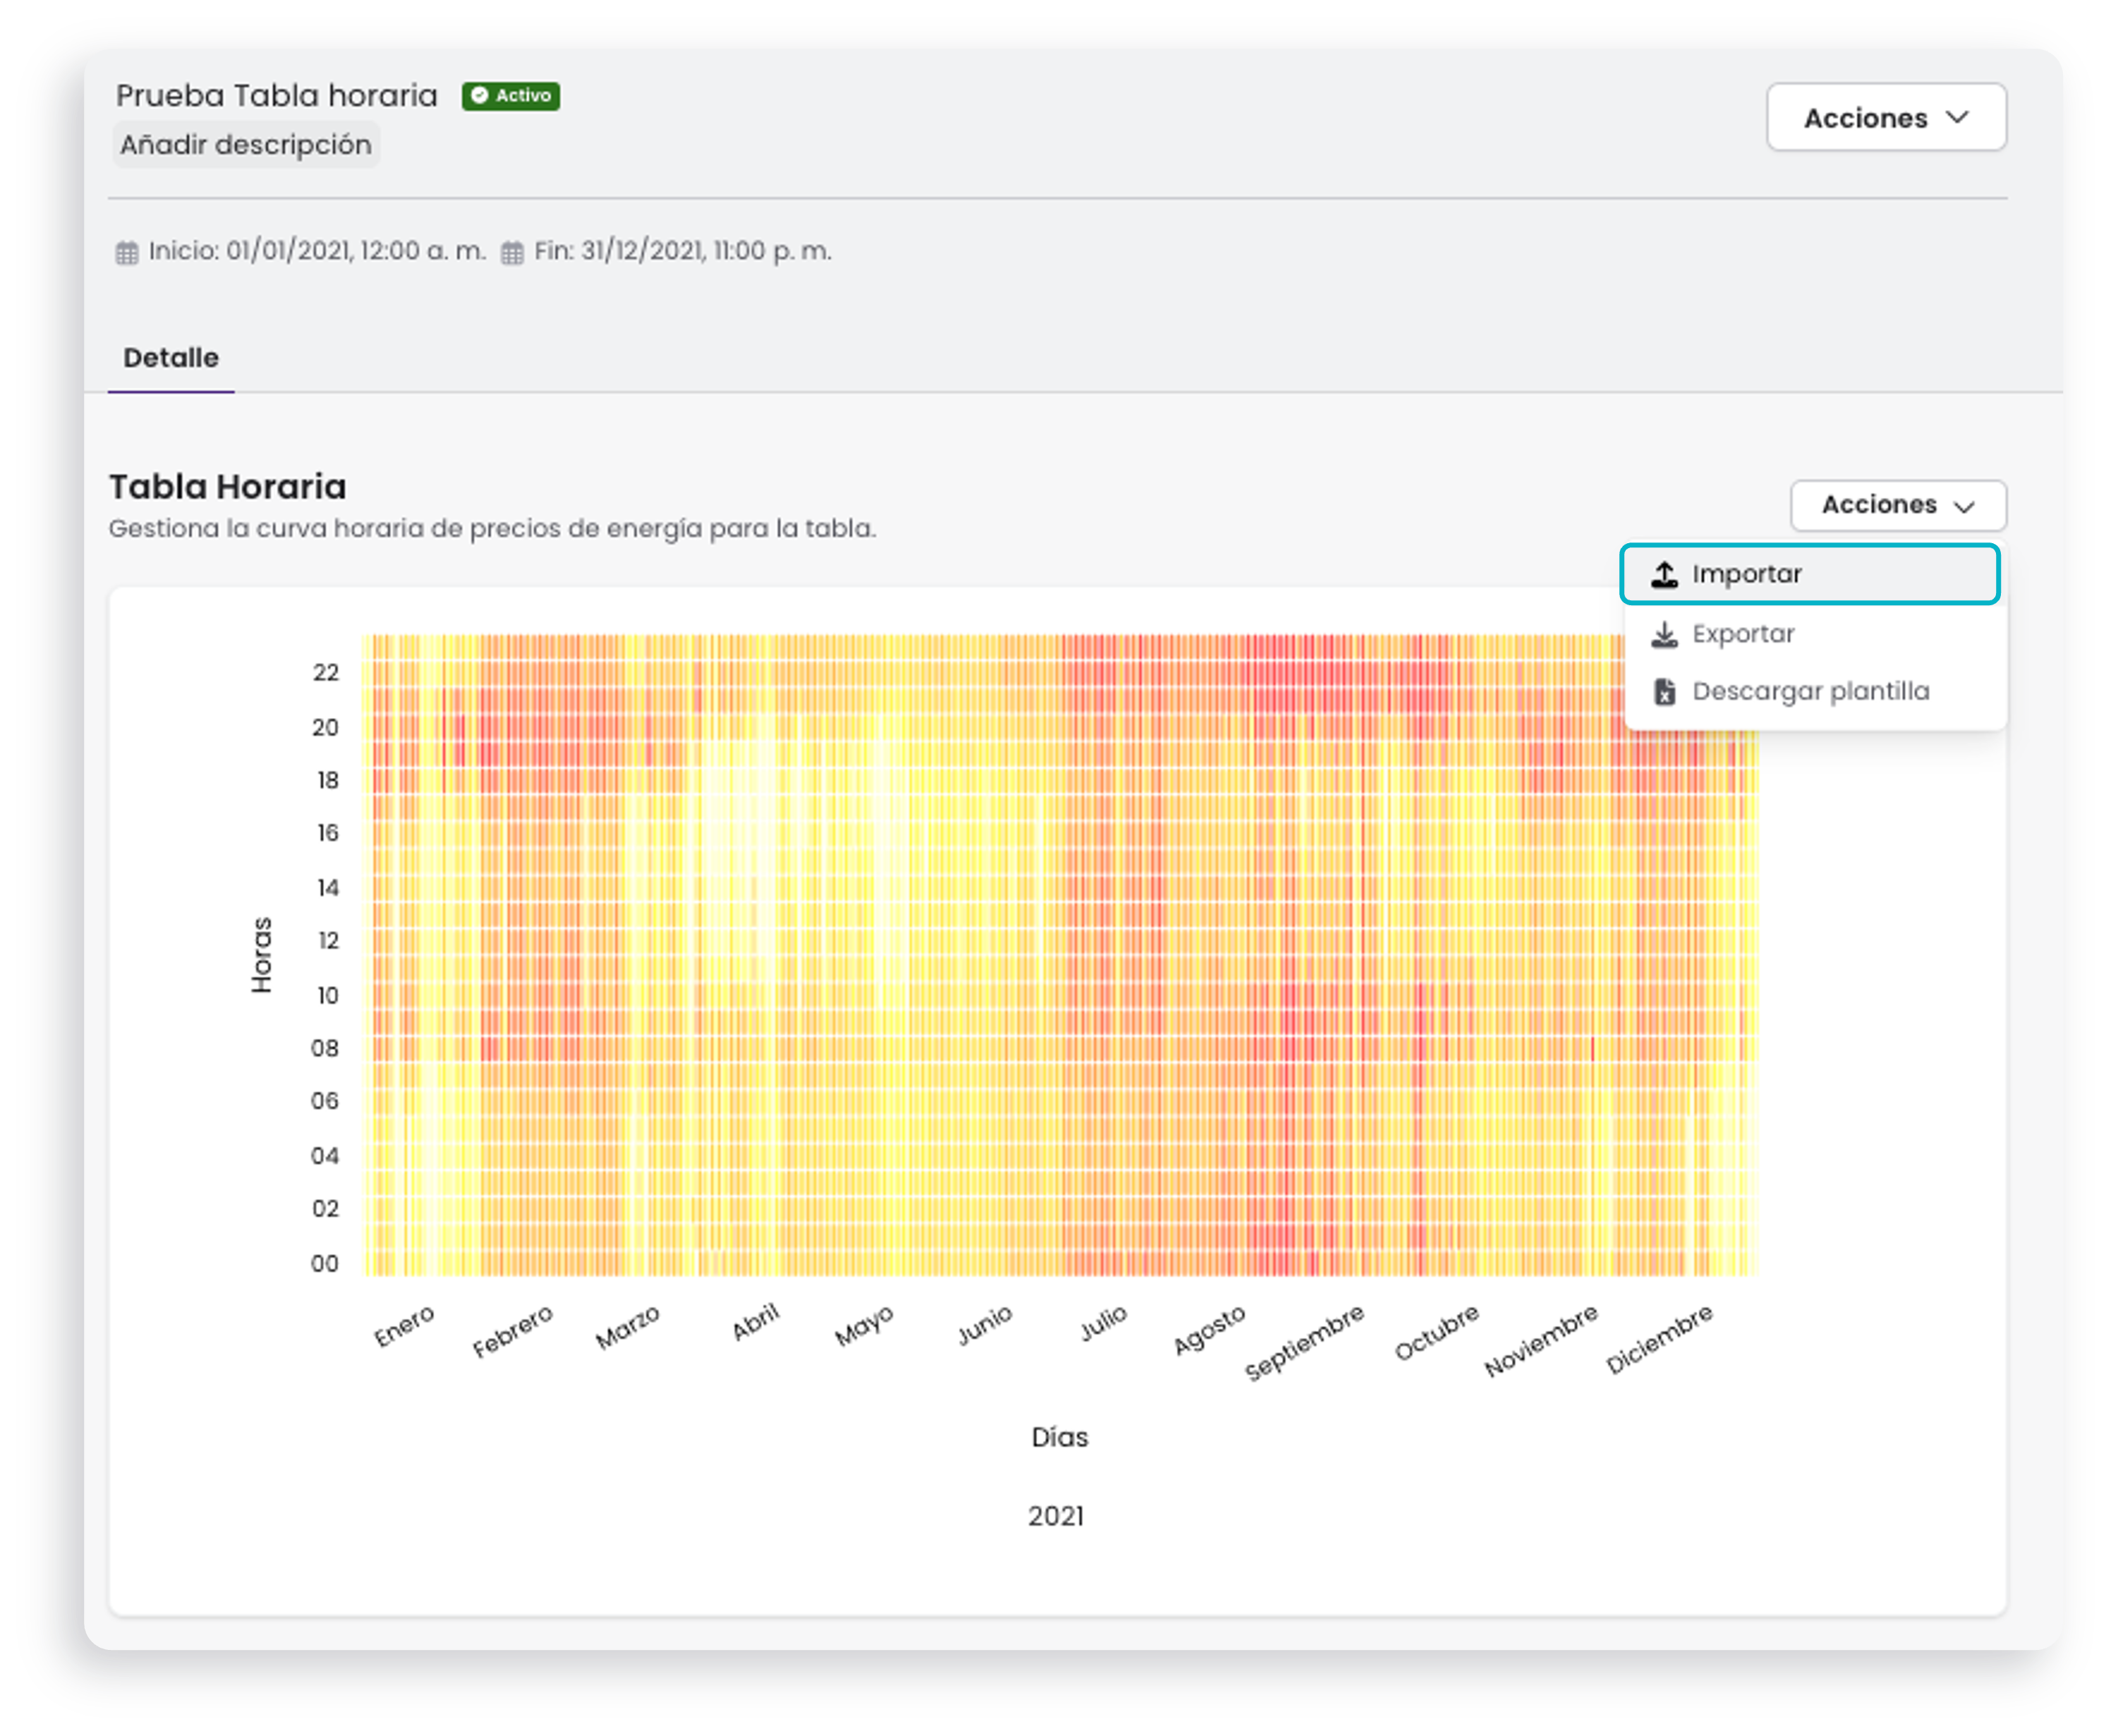Click the Septiembre label under the heatmap
Screen dimensions: 2111x1736
click(x=1303, y=1341)
